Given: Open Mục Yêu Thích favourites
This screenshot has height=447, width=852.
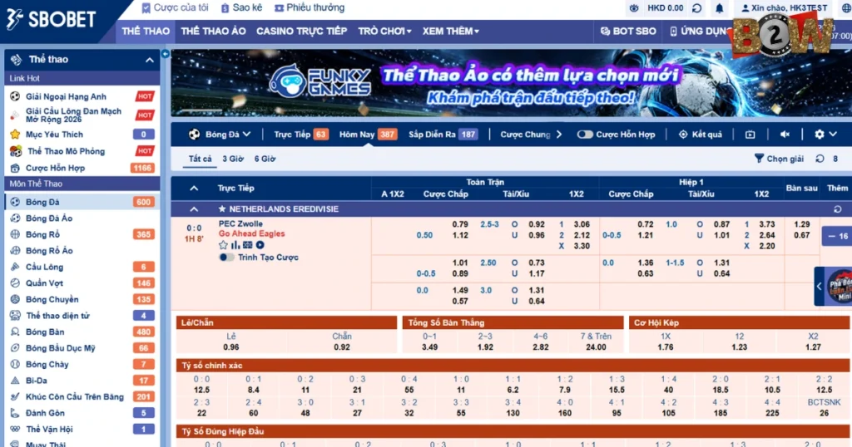Looking at the screenshot, I should pyautogui.click(x=54, y=134).
